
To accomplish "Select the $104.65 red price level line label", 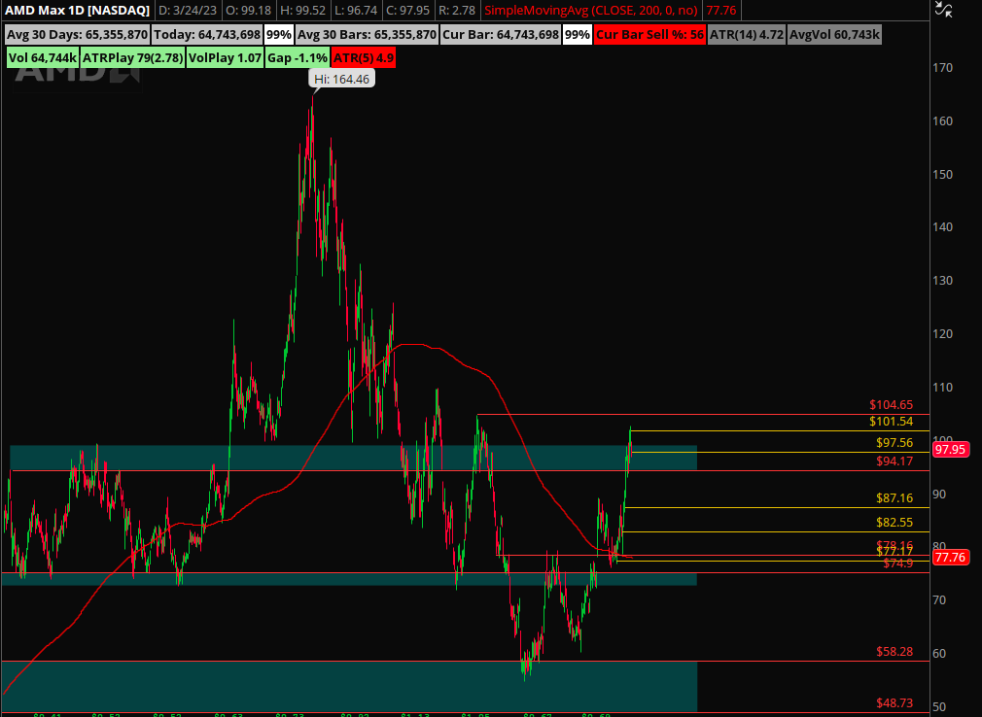I will click(891, 405).
